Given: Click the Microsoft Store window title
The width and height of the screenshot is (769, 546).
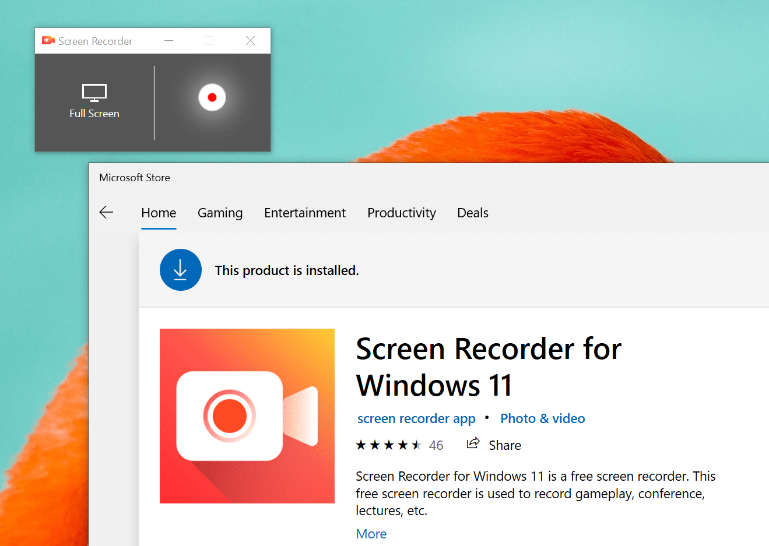Looking at the screenshot, I should 135,177.
